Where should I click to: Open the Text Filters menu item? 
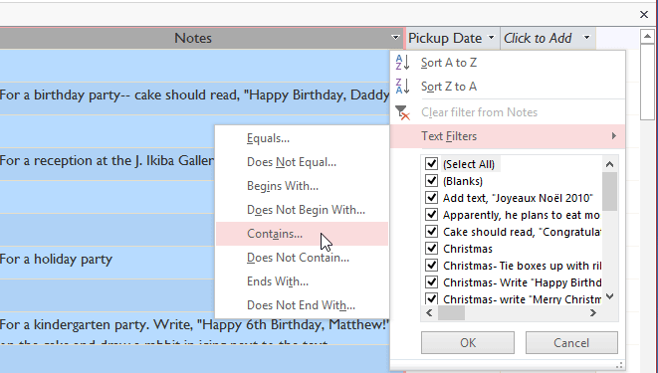[508, 136]
